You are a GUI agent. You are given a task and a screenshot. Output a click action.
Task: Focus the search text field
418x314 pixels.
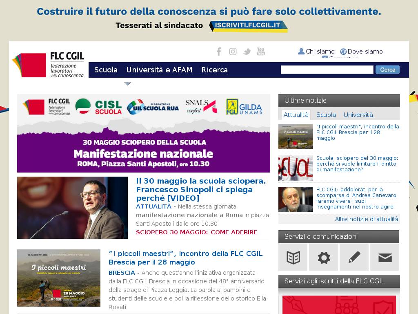[327, 70]
